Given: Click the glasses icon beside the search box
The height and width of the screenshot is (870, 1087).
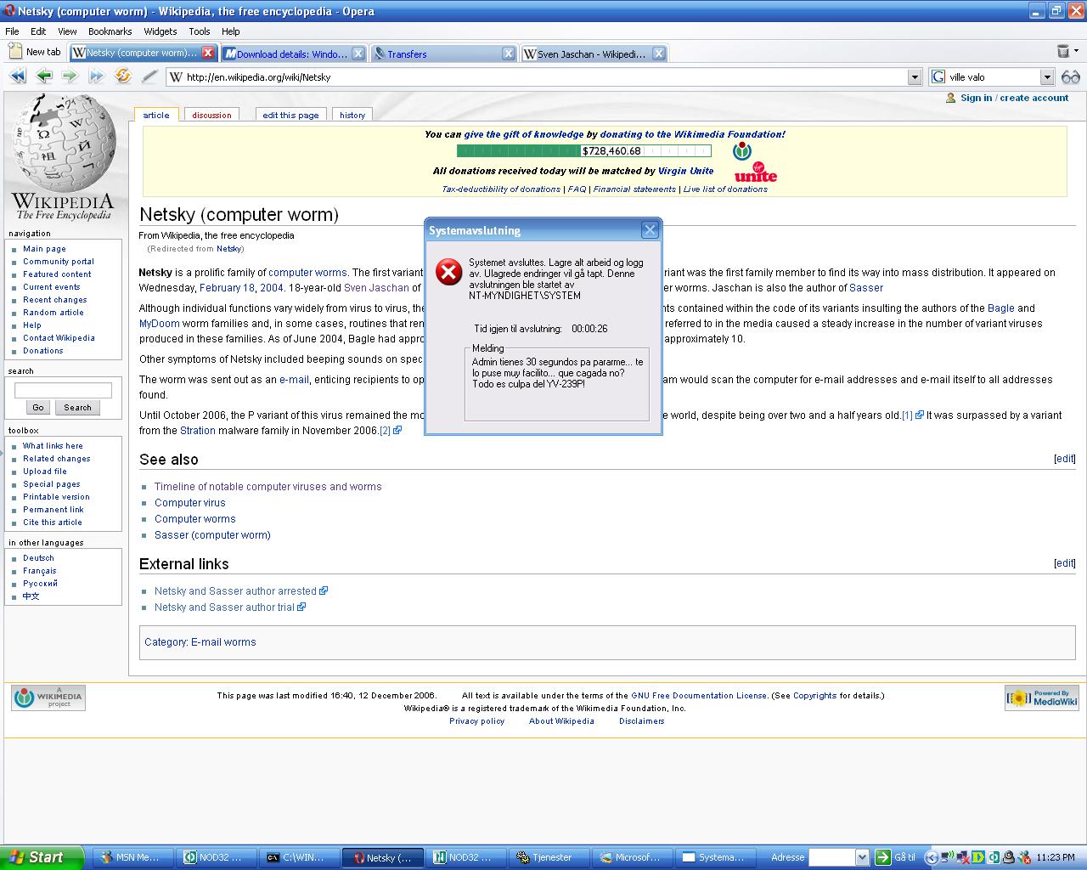Looking at the screenshot, I should coord(1071,77).
